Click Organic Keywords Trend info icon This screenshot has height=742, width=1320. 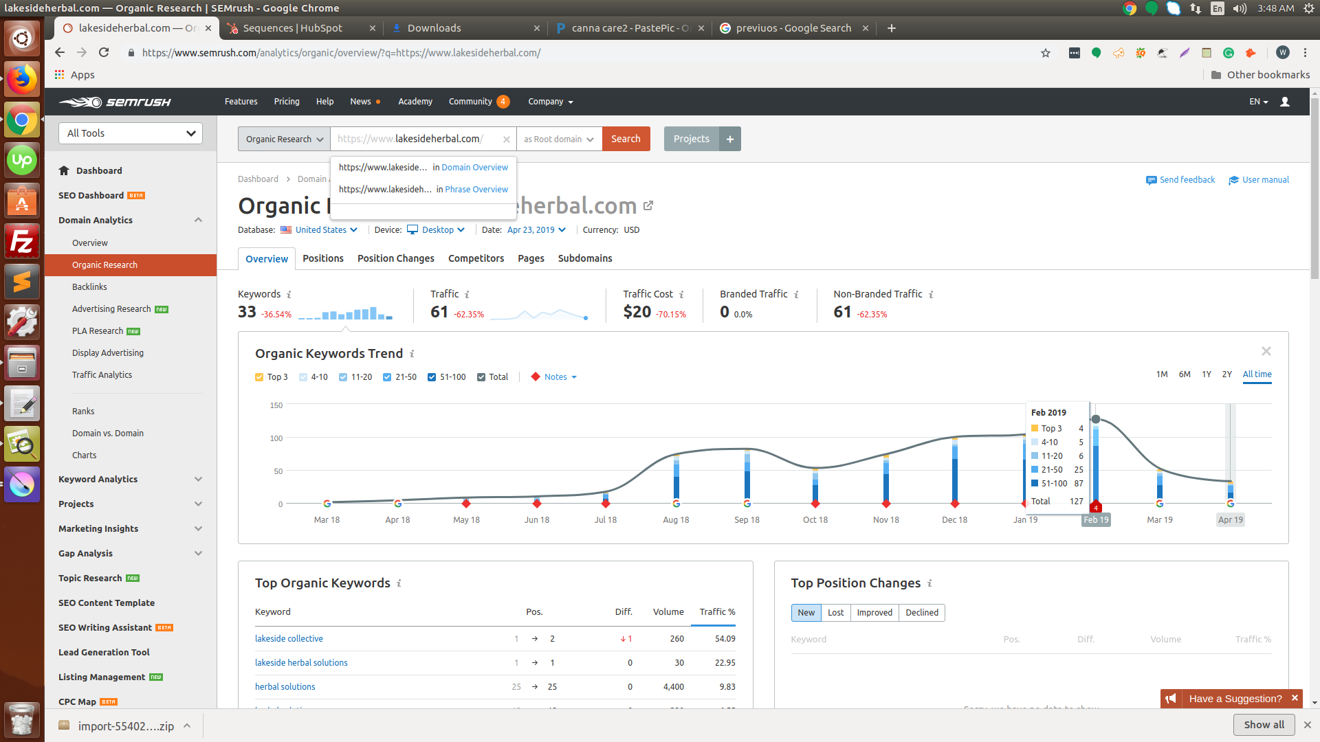pyautogui.click(x=412, y=354)
